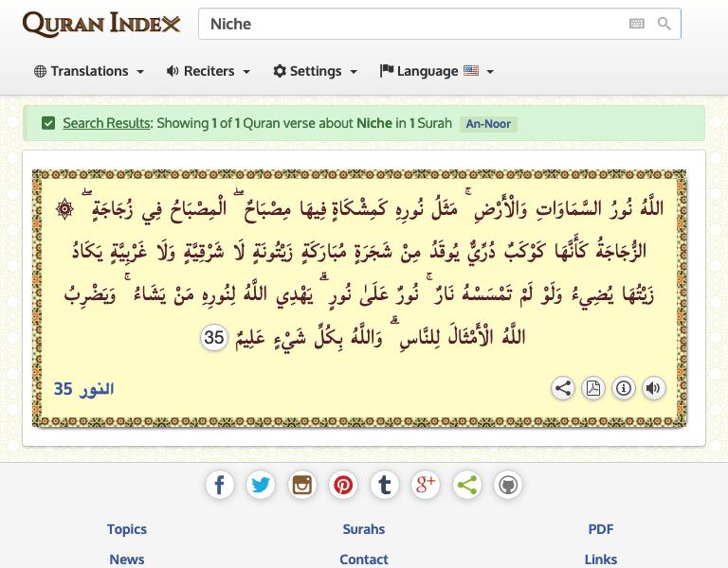The image size is (728, 568).
Task: Play audio recitation of the verse
Action: [x=653, y=388]
